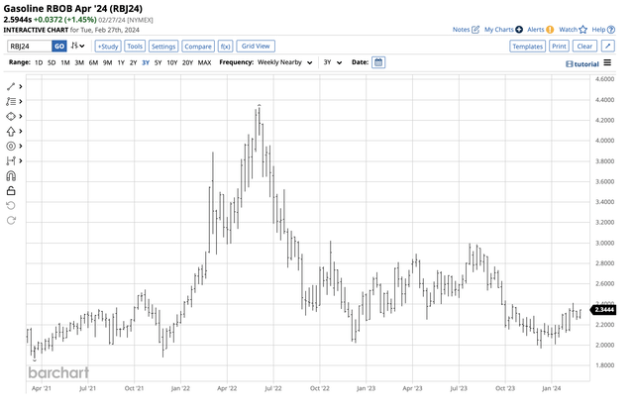
Task: Open Notes link
Action: 466,30
